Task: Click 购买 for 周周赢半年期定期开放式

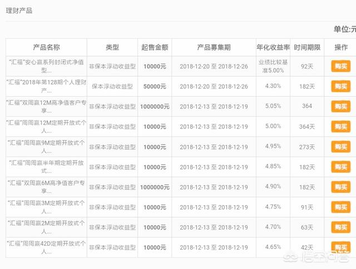Action: coord(341,167)
